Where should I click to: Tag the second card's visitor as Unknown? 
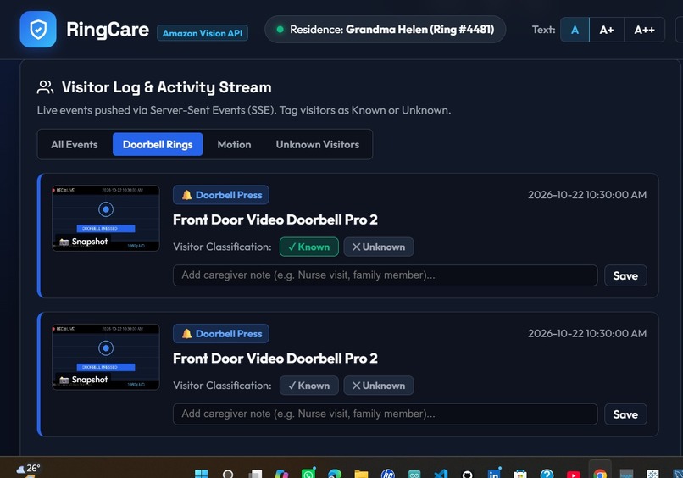[x=379, y=386]
